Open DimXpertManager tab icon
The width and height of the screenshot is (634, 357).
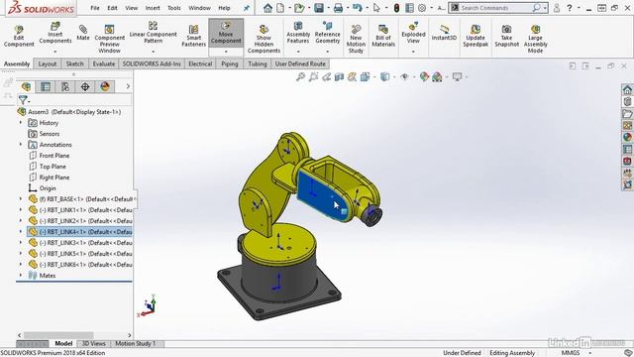(x=85, y=86)
